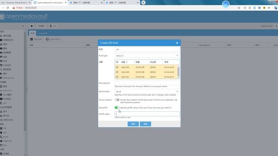Sort devices by the second capacity column header
Screen dimensions: 278x156
[141, 62]
